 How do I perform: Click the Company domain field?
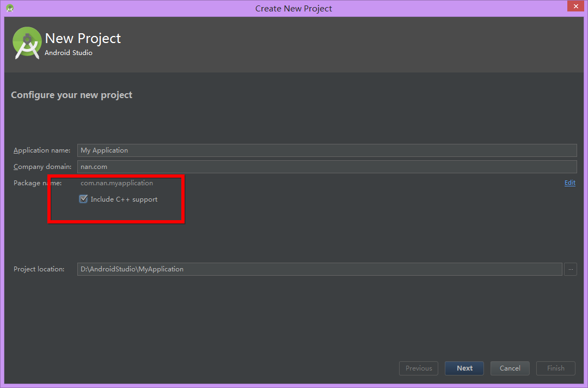[x=327, y=167]
